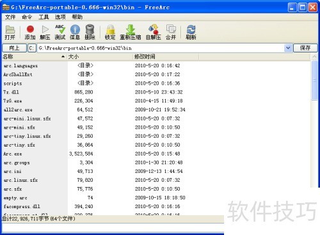This screenshot has width=320, height=235.
Task: Click the 刷新 (Refresh) icon
Action: [x=191, y=32]
